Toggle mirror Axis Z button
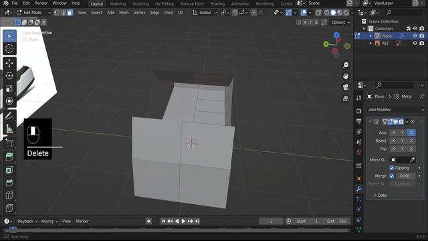 411,133
